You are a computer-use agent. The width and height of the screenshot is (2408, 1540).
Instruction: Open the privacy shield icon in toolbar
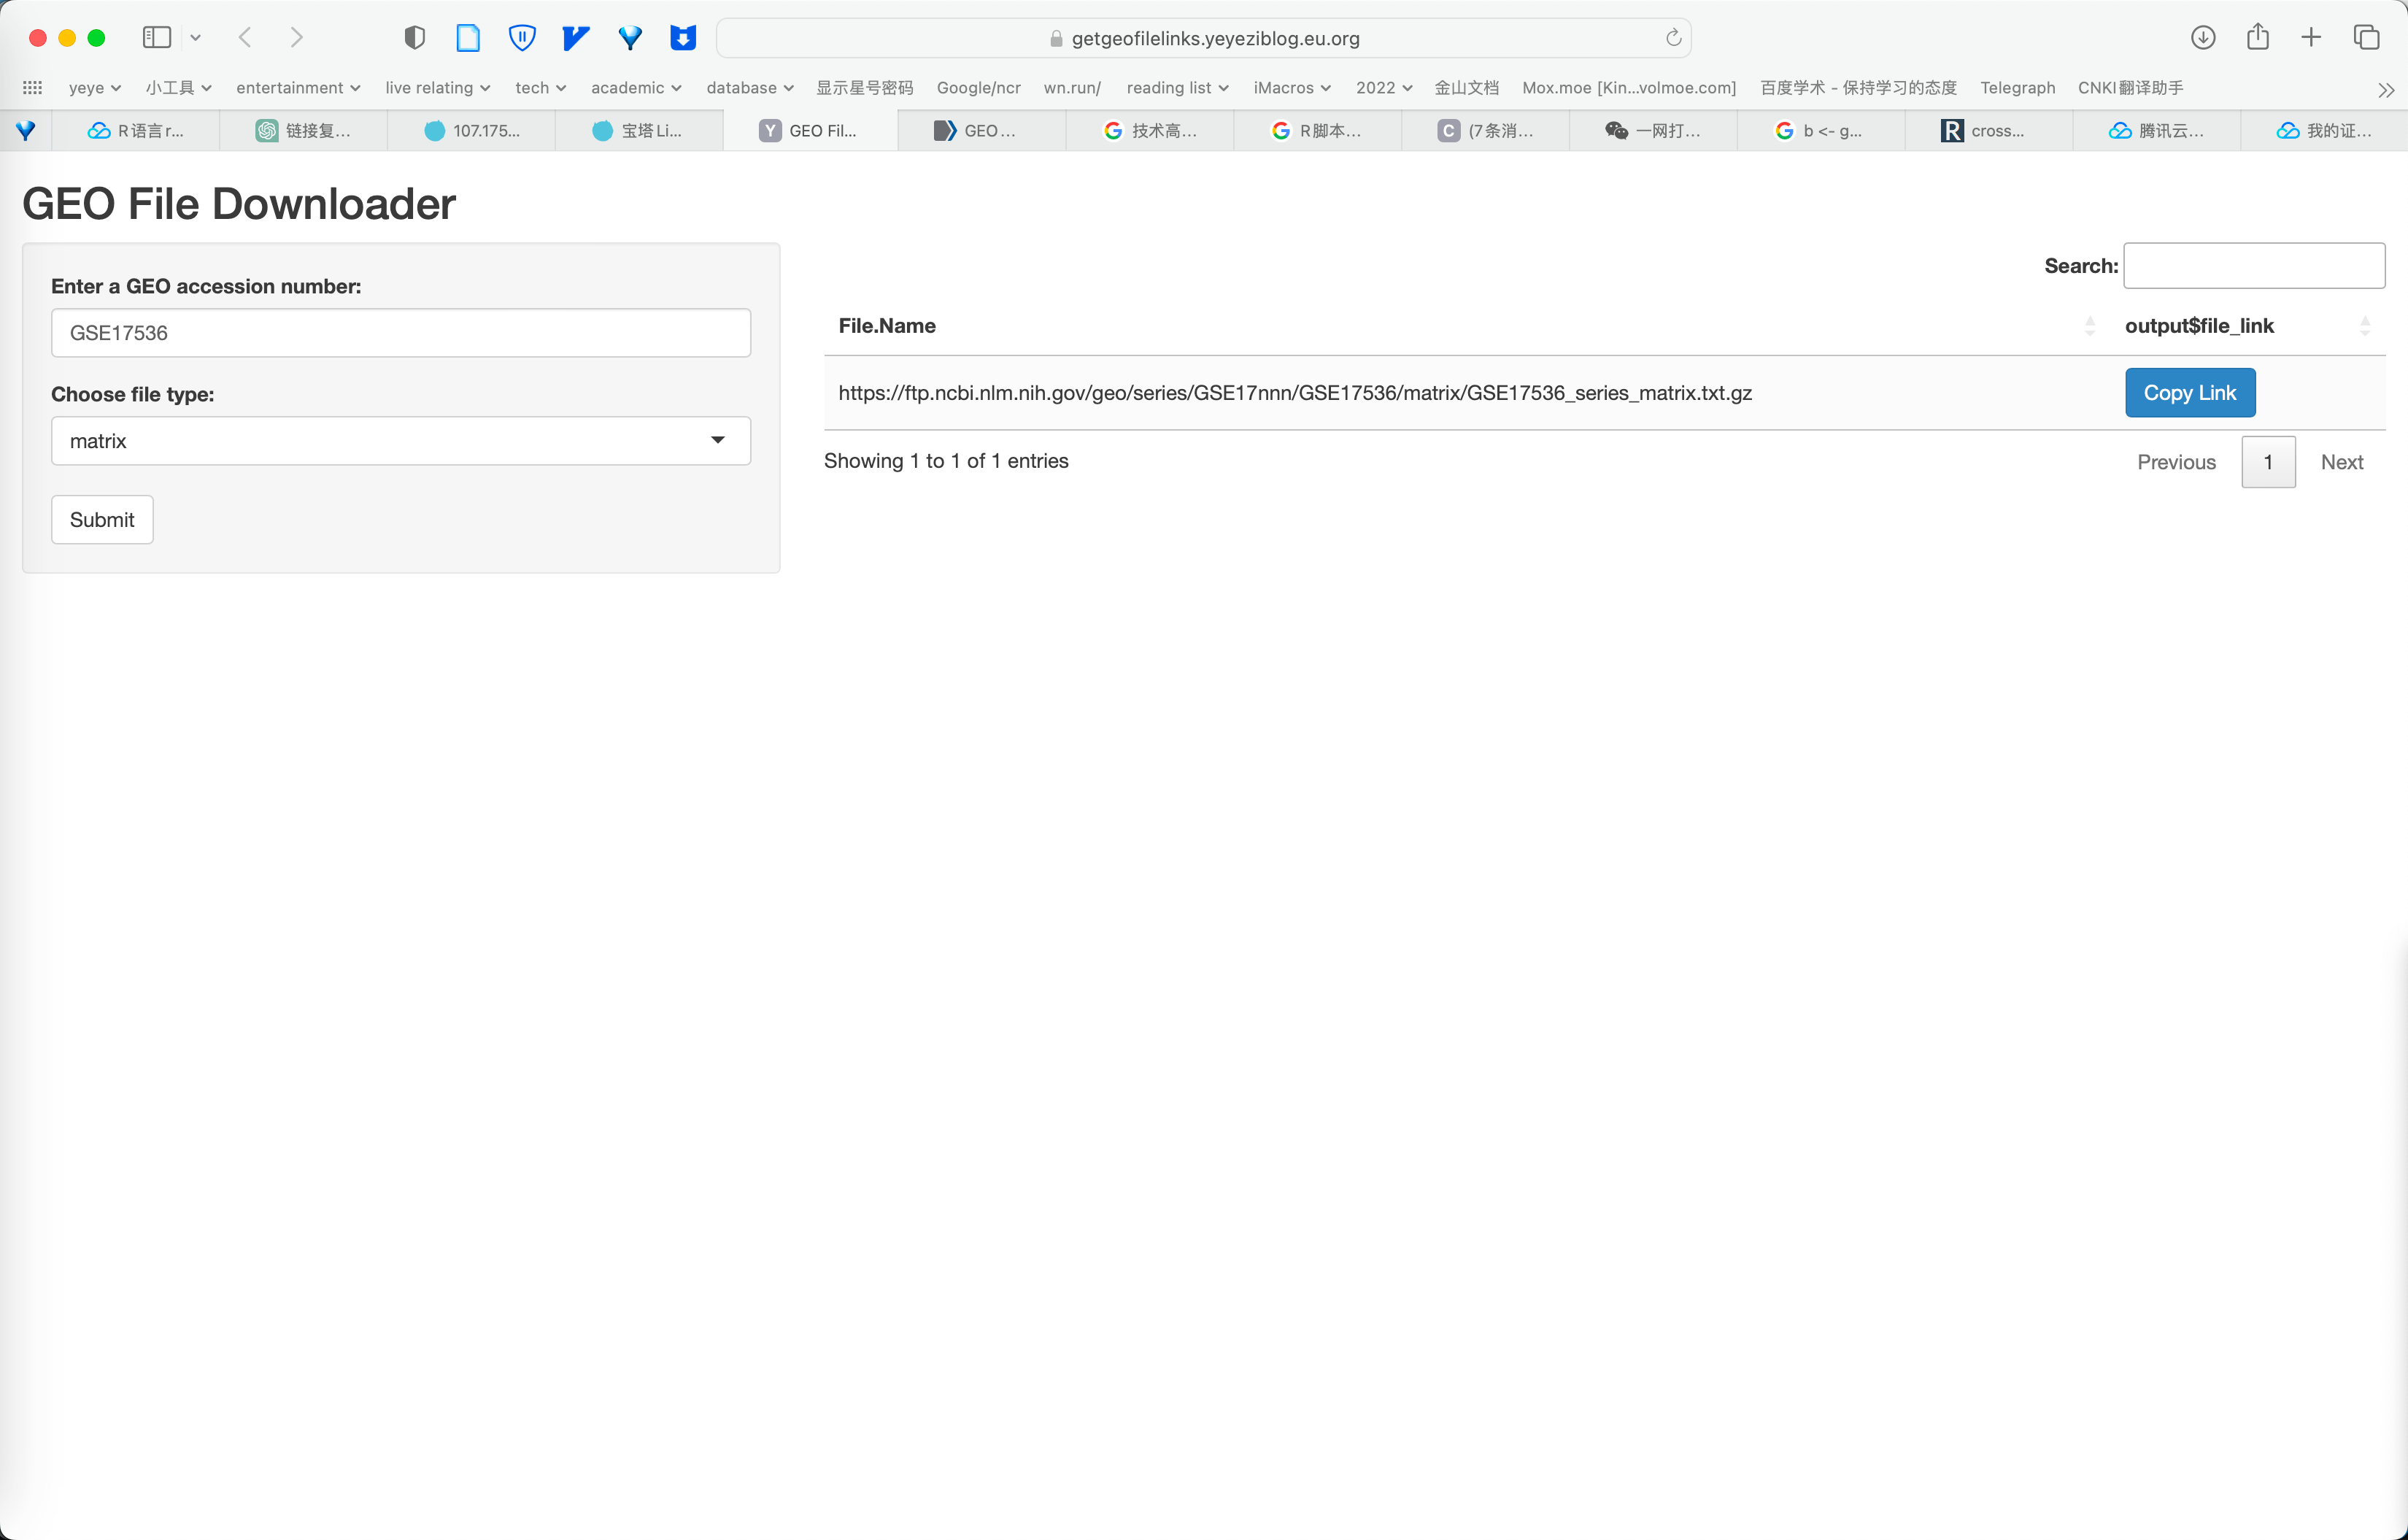[415, 38]
